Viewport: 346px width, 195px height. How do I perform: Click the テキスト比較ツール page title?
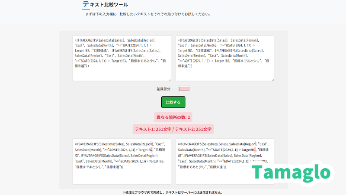click(x=109, y=5)
